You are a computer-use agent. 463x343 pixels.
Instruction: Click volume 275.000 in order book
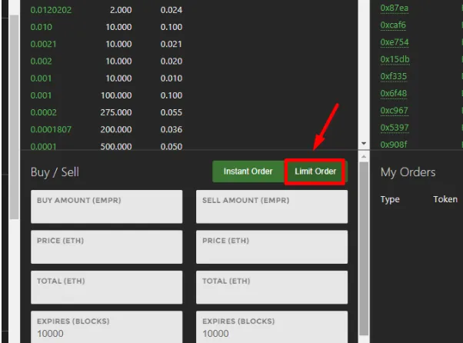pos(116,112)
